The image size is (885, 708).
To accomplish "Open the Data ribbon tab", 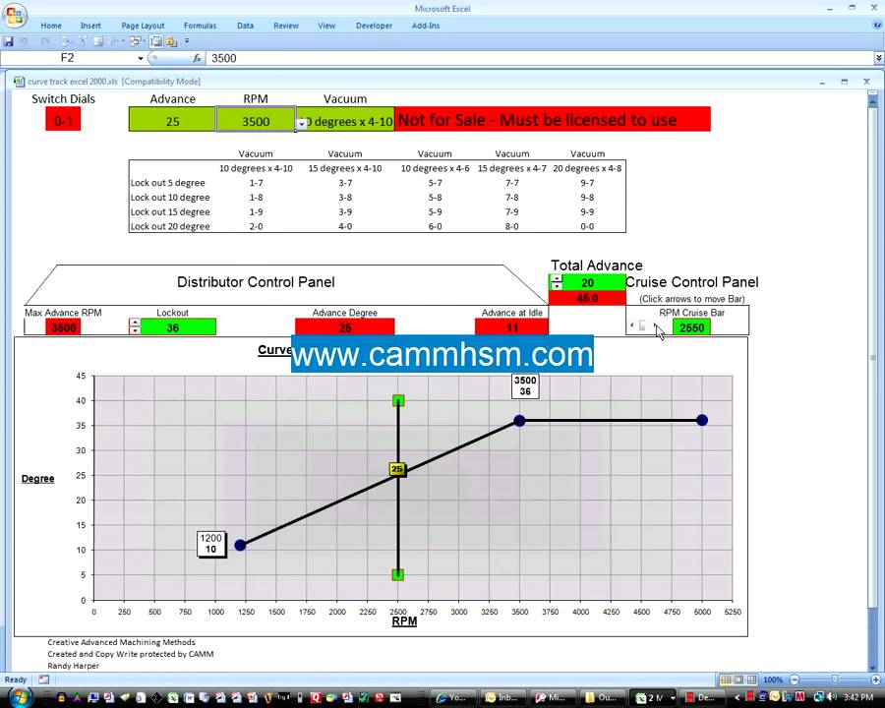I will click(x=245, y=26).
